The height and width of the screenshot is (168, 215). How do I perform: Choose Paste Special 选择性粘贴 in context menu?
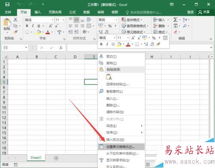[x=121, y=84]
